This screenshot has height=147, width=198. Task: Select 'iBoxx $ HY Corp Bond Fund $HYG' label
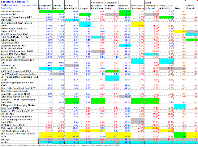pyautogui.click(x=19, y=88)
